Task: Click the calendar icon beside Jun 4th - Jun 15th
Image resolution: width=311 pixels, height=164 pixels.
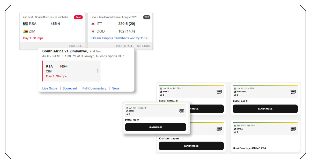Action: [235, 88]
